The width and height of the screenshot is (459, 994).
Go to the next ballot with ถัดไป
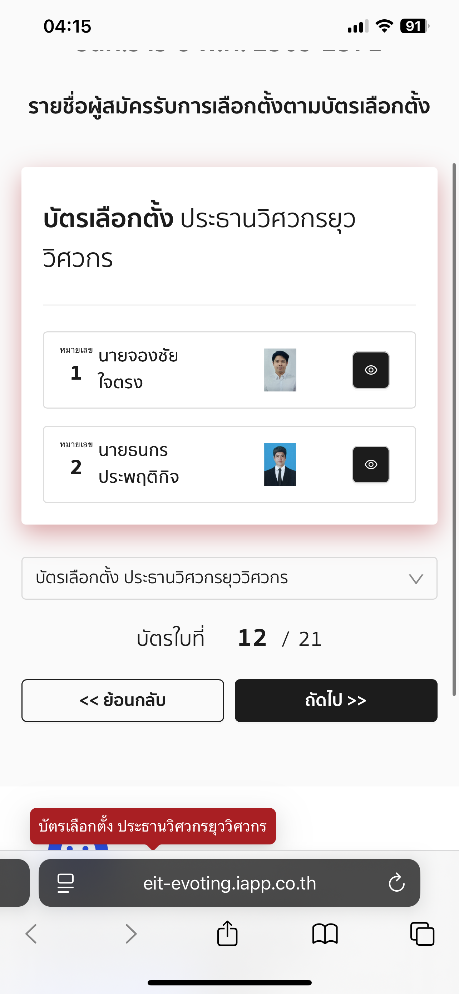click(336, 700)
